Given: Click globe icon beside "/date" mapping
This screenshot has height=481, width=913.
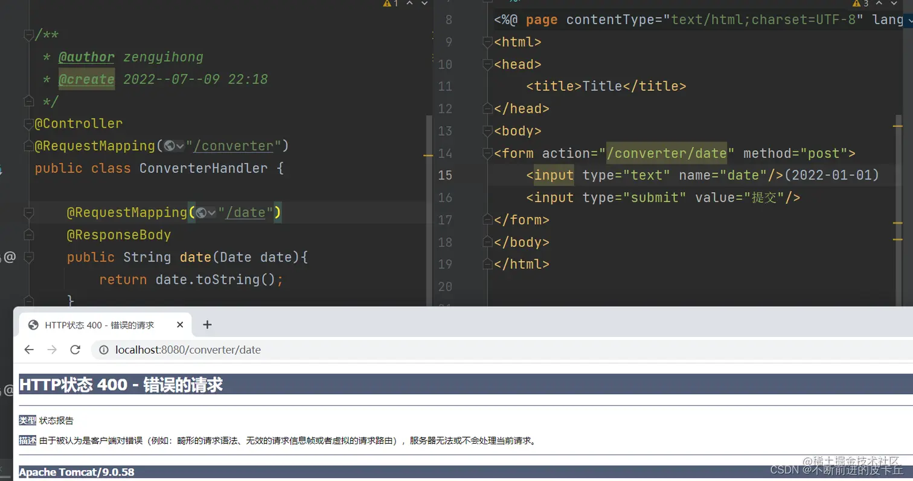Looking at the screenshot, I should (x=202, y=213).
